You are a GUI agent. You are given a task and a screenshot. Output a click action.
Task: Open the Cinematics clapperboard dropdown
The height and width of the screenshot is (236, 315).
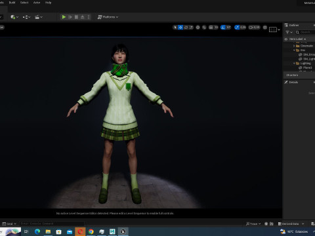[39, 17]
